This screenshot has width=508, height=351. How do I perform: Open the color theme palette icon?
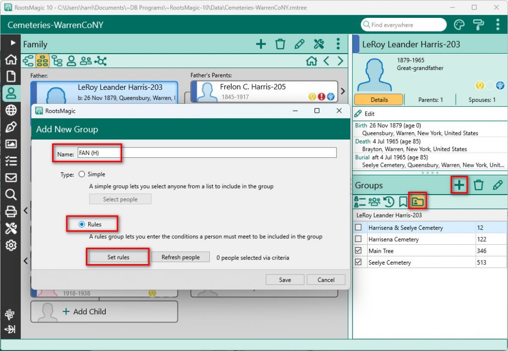coord(459,25)
